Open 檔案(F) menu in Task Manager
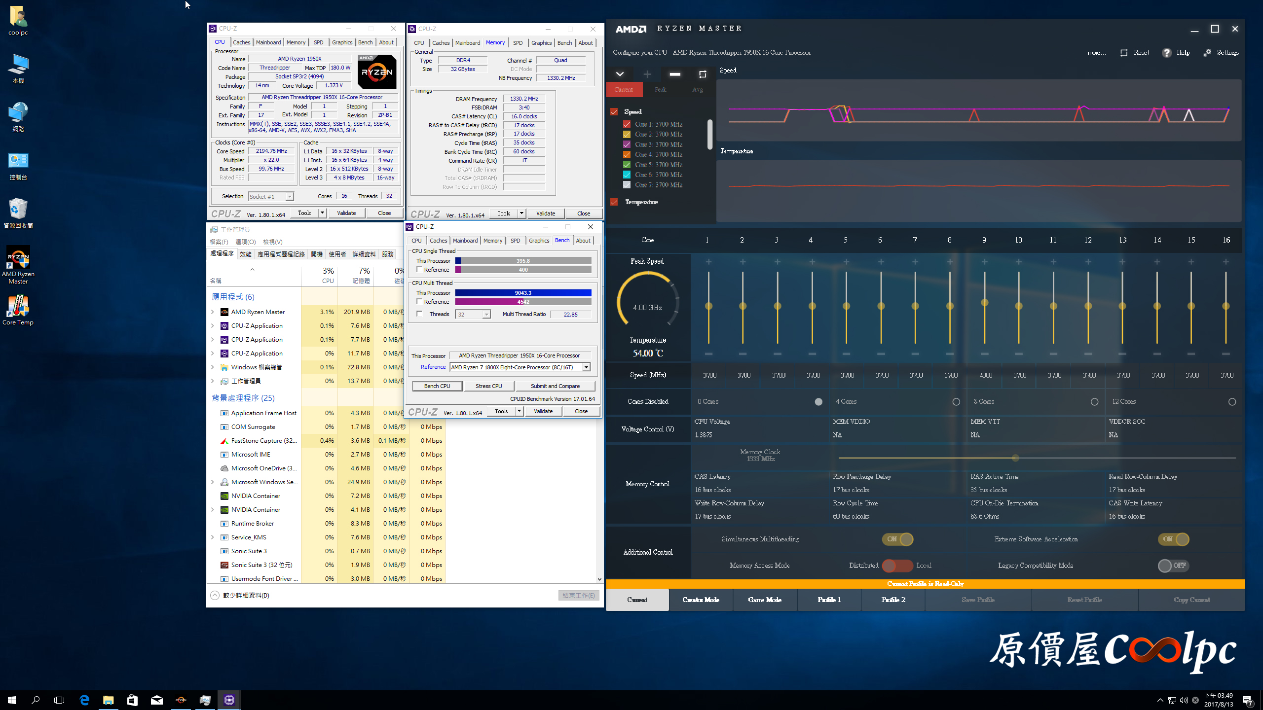Screen dimensions: 1263x710 click(x=219, y=242)
